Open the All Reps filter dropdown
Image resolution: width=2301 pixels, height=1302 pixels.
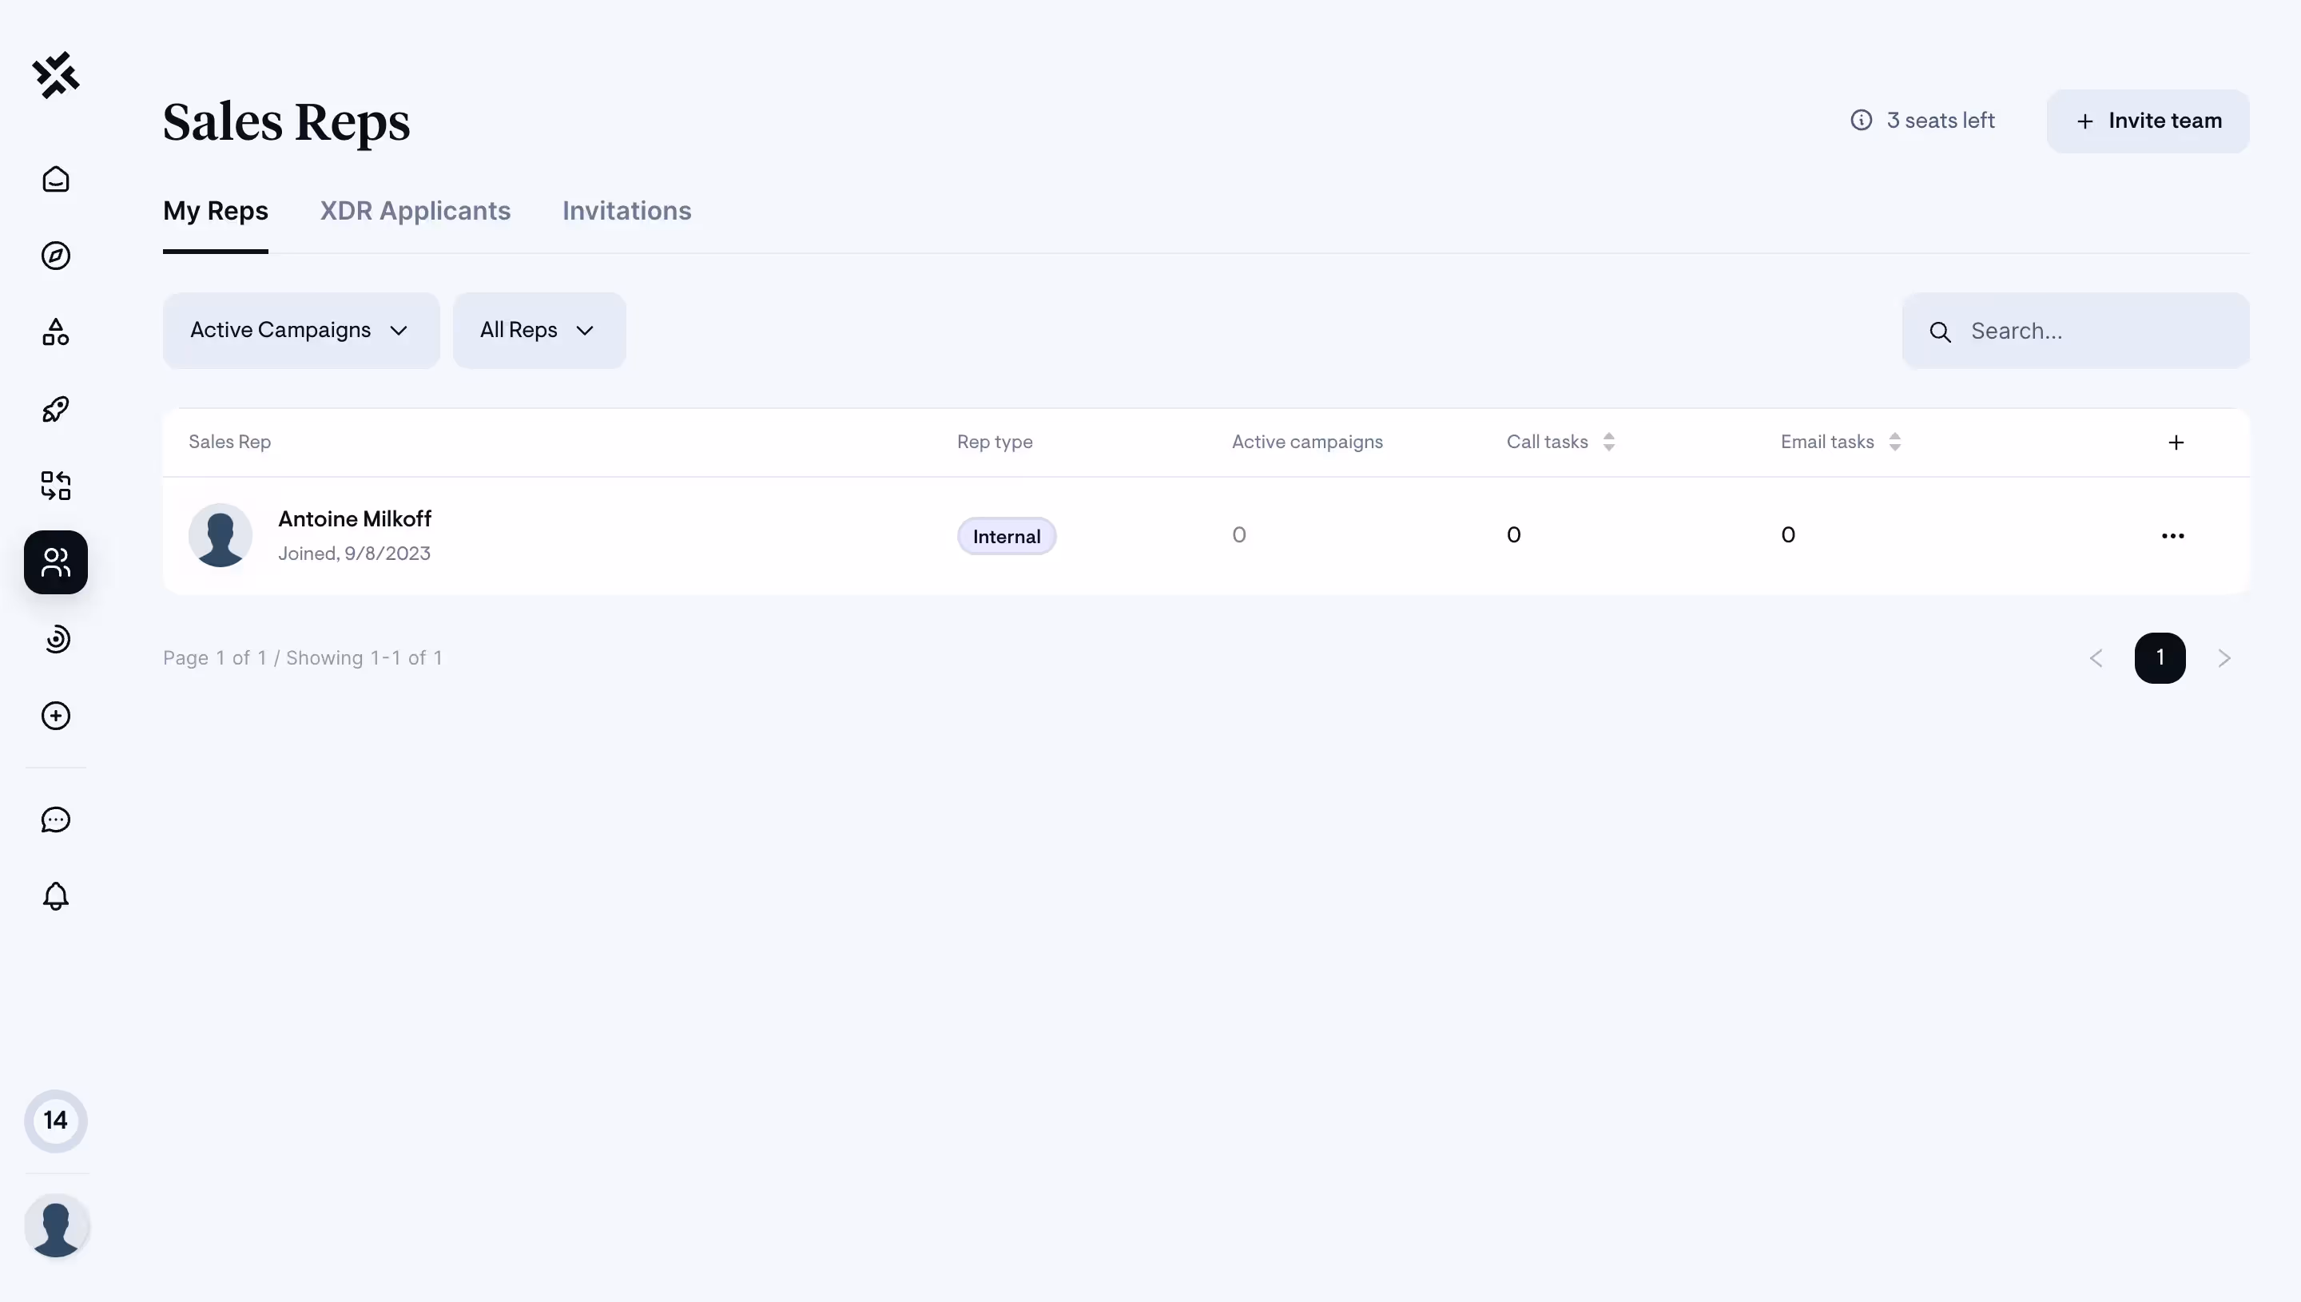(x=538, y=331)
